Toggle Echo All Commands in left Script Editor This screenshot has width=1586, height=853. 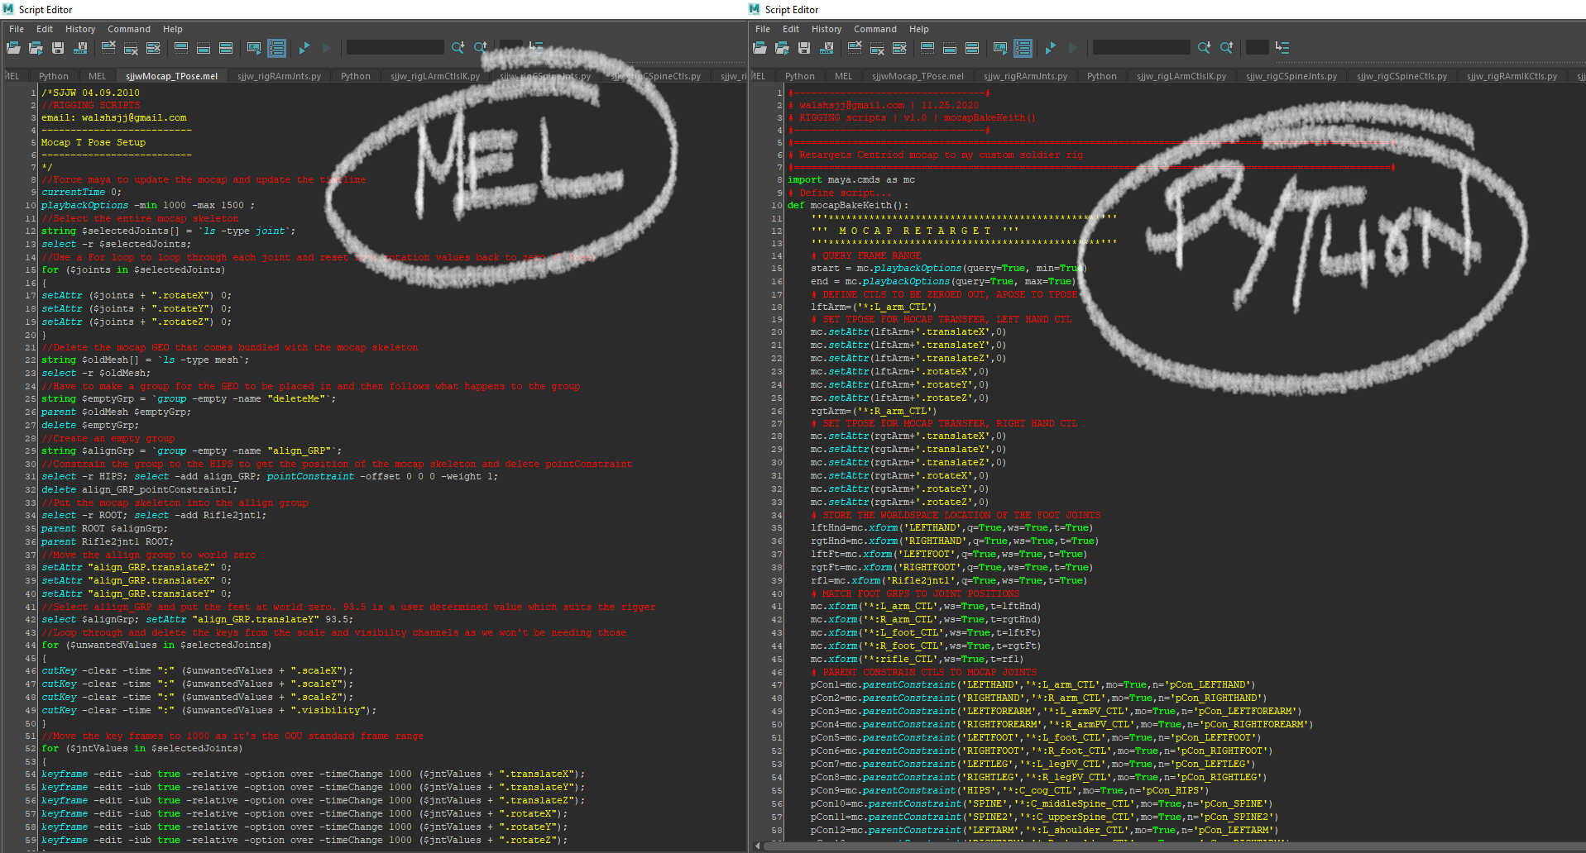pyautogui.click(x=254, y=48)
